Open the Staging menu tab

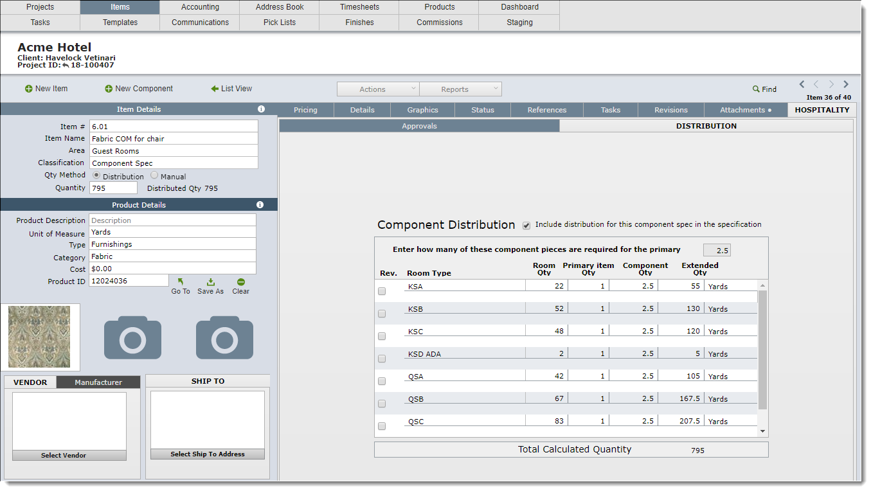click(x=519, y=22)
